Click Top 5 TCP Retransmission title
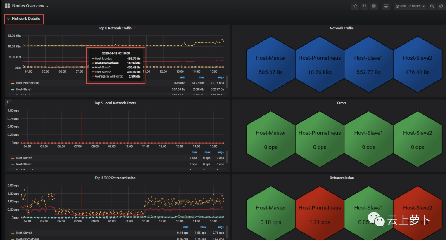 pos(115,178)
